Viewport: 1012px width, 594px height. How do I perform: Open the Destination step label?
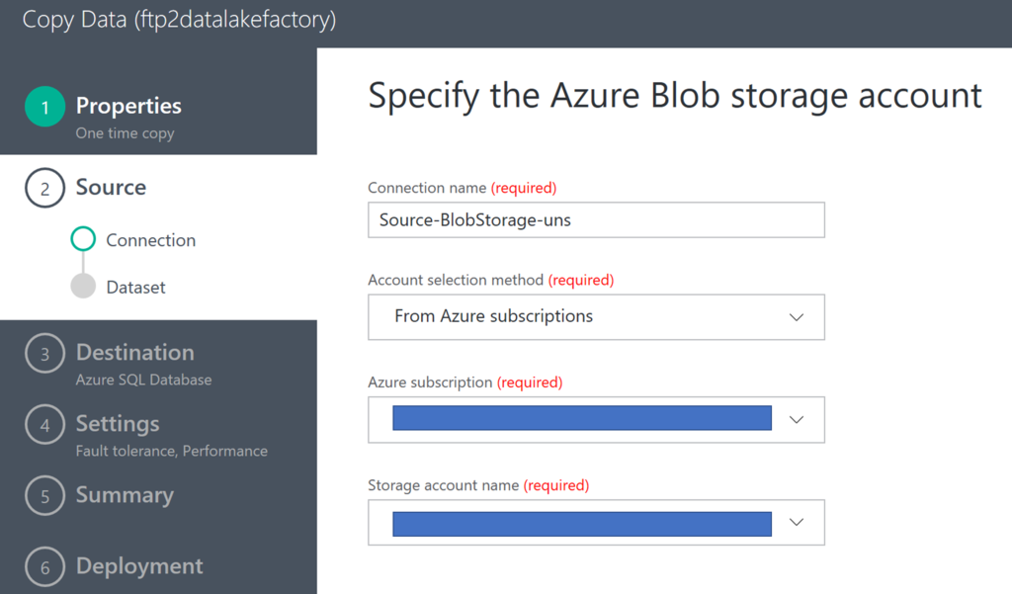[134, 353]
